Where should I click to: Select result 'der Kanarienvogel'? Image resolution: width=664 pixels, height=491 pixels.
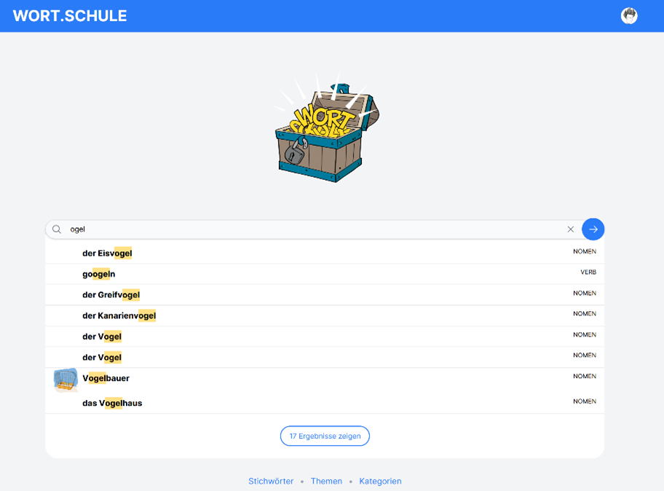pos(325,315)
